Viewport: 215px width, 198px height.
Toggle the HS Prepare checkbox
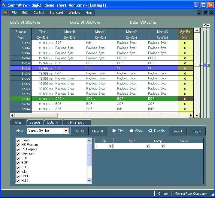[18, 145]
